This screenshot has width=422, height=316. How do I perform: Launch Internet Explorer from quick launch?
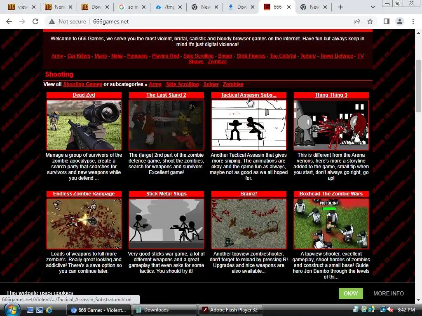49,310
